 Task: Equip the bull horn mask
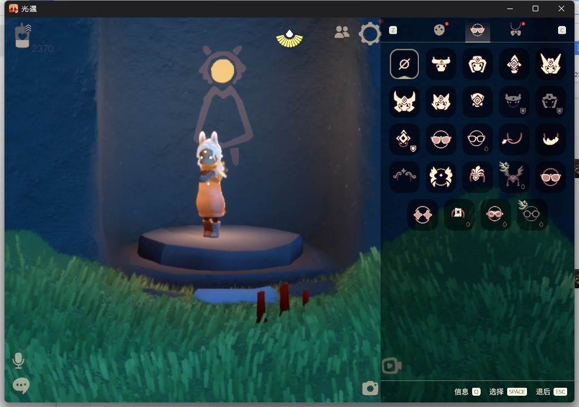440,64
